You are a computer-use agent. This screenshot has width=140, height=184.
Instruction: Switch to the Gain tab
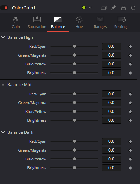click(x=16, y=23)
